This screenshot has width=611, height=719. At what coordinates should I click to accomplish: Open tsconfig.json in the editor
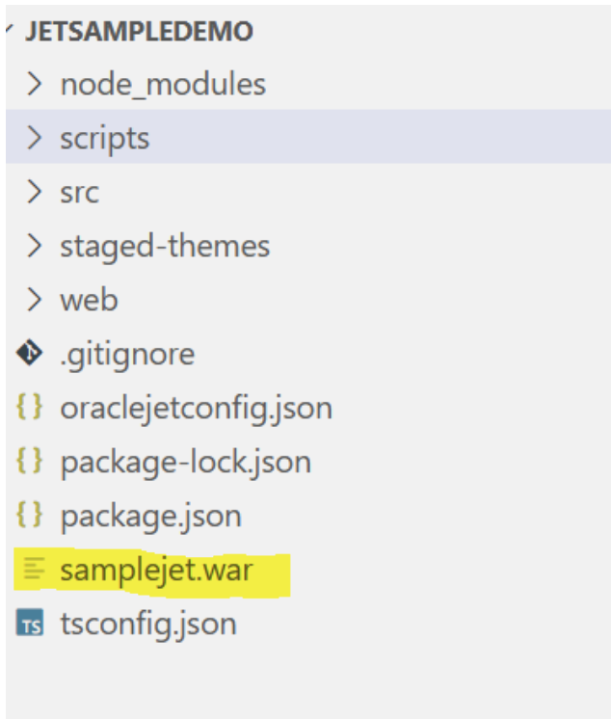[147, 624]
